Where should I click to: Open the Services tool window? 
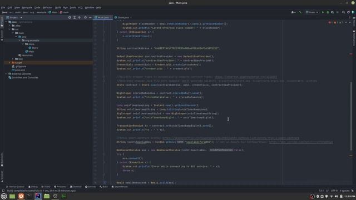click(x=90, y=187)
